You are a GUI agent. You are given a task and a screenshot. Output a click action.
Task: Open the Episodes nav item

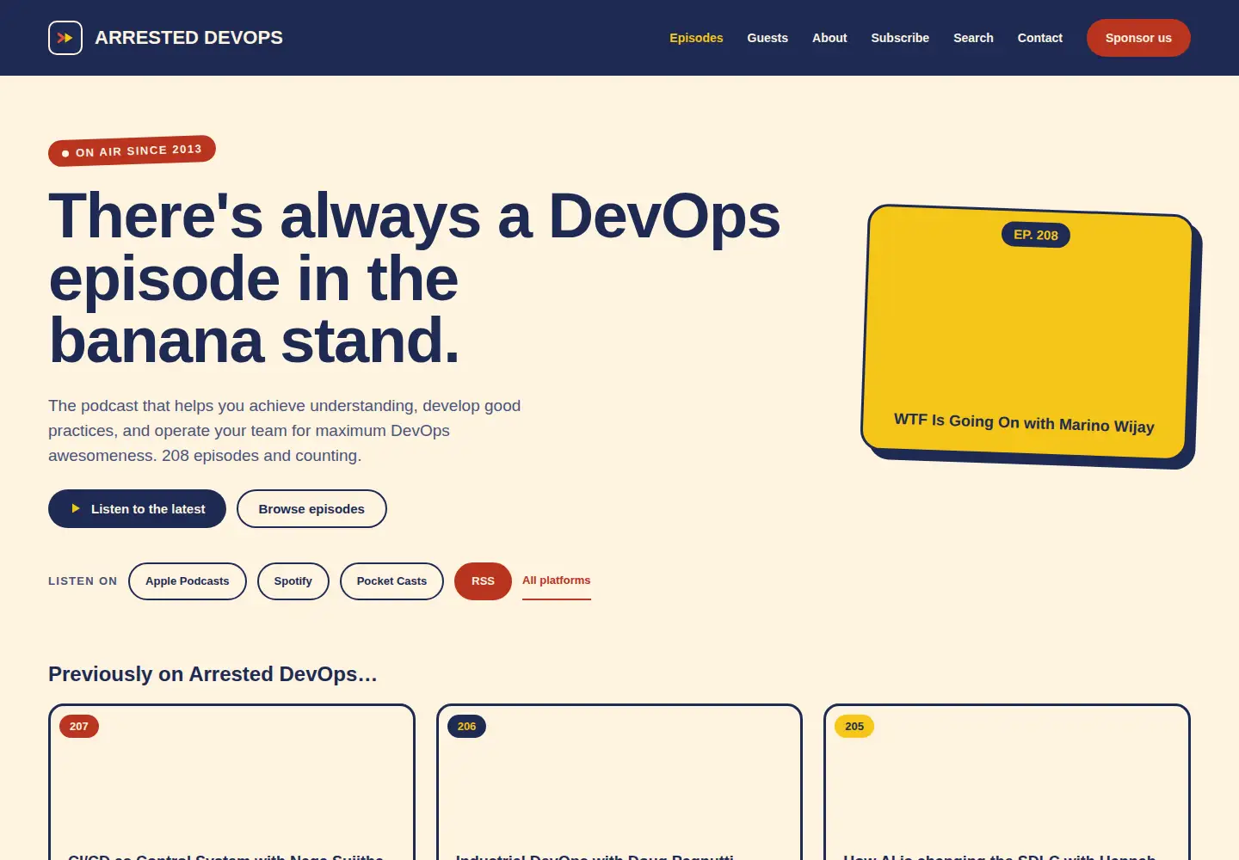pyautogui.click(x=696, y=38)
